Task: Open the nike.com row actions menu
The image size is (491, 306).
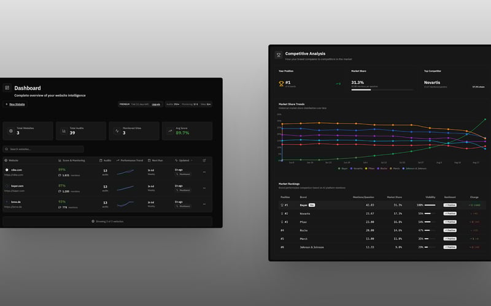Action: (204, 172)
